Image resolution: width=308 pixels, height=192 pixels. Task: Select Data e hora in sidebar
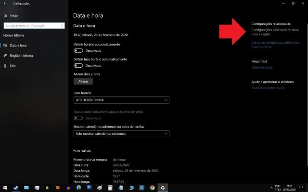pos(18,46)
